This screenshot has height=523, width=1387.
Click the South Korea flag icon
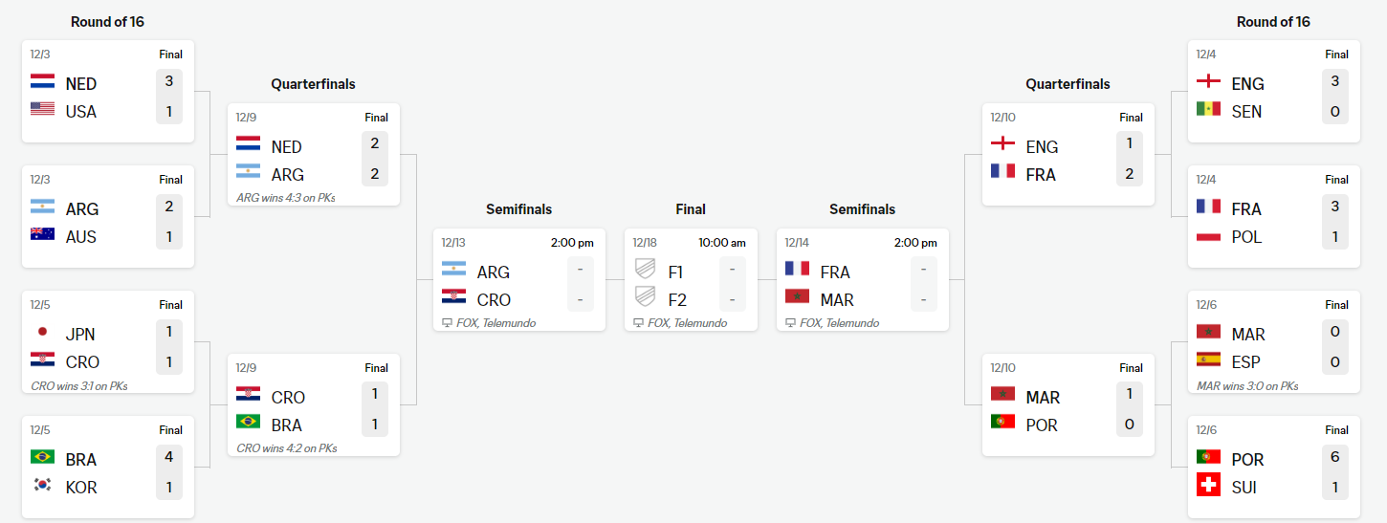(42, 485)
